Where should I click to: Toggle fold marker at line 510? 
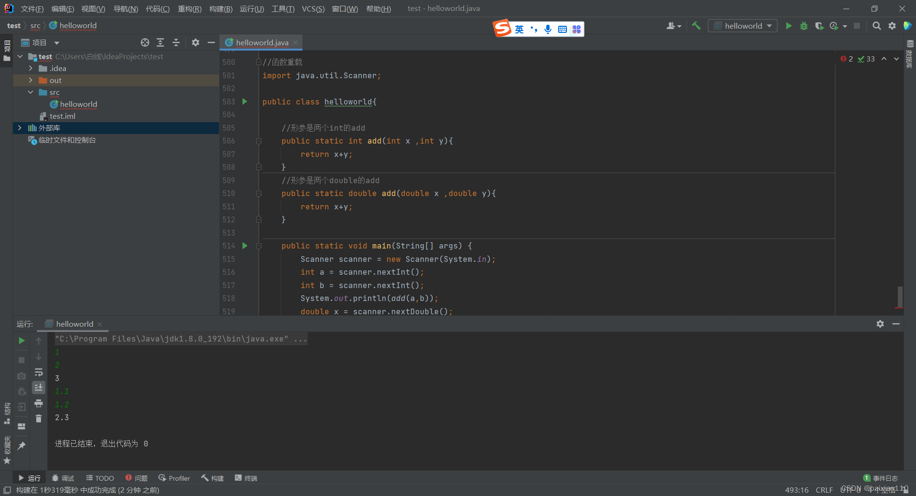pyautogui.click(x=259, y=194)
